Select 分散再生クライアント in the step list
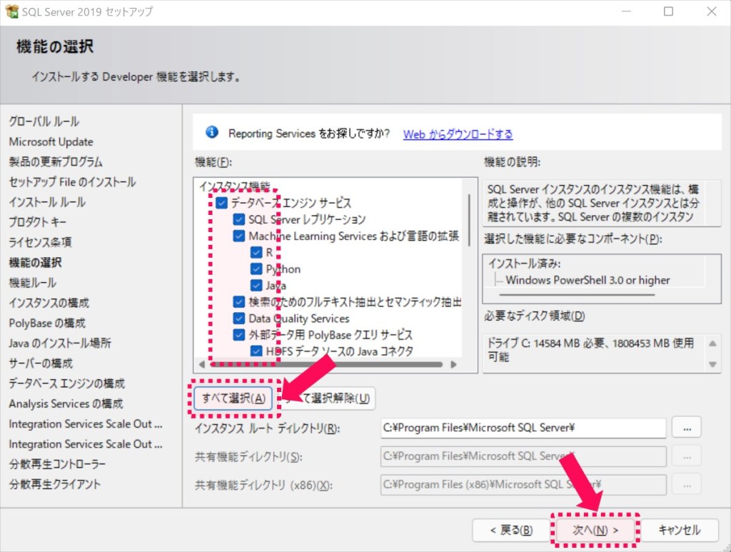The height and width of the screenshot is (552, 731). [54, 484]
